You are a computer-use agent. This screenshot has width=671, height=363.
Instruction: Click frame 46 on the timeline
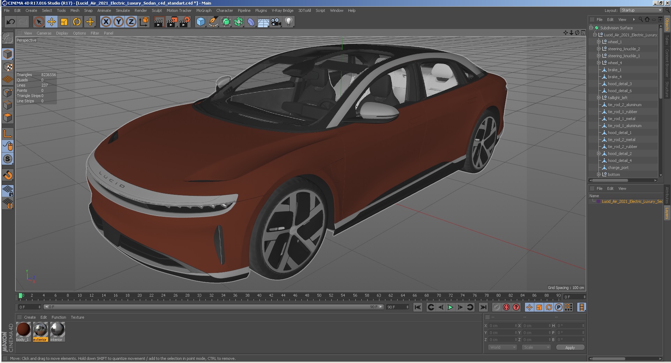pos(295,296)
